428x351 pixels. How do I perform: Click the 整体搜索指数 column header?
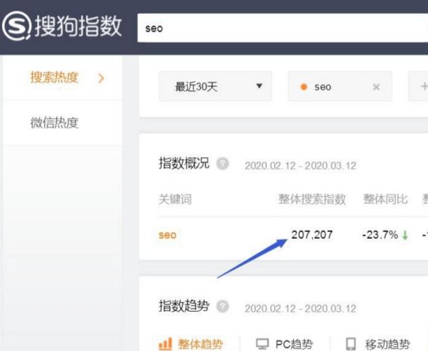click(312, 199)
